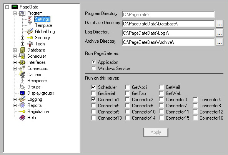The height and width of the screenshot is (155, 228).
Task: Enable the GetAscii checkbox
Action: [128, 87]
